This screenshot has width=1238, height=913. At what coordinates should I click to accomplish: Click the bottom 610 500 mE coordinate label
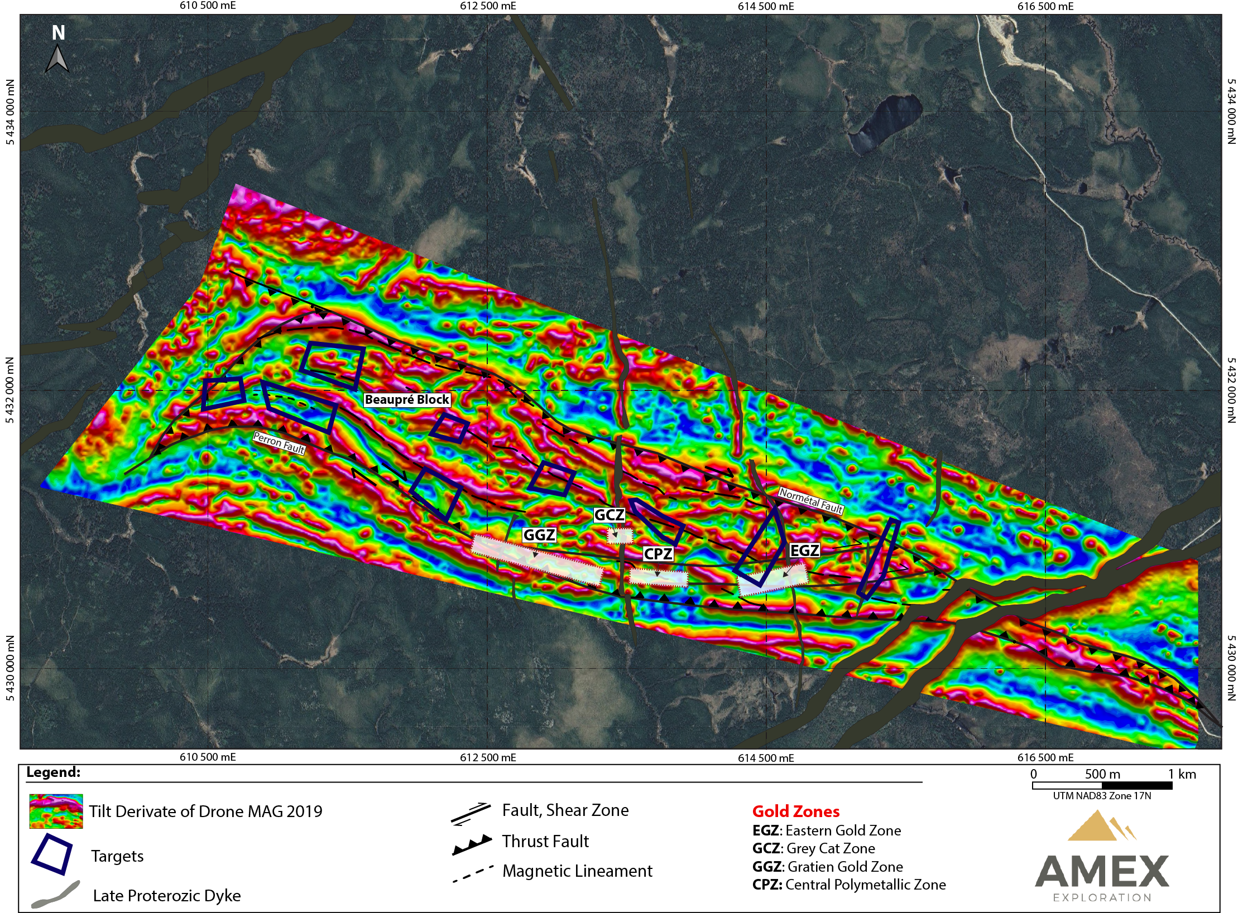pos(208,757)
